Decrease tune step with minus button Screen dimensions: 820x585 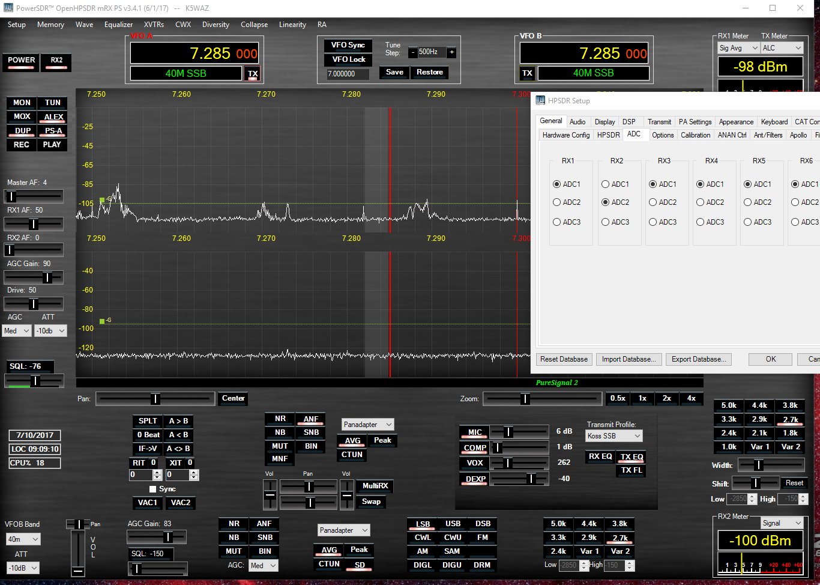coord(413,52)
